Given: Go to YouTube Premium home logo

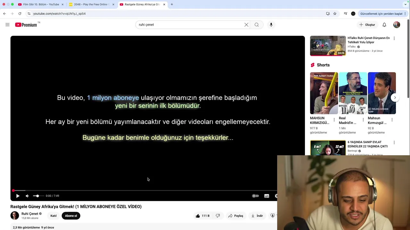Looking at the screenshot, I should pos(26,25).
